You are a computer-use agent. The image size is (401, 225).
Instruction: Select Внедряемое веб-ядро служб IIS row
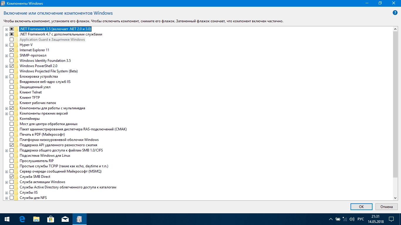(x=45, y=82)
